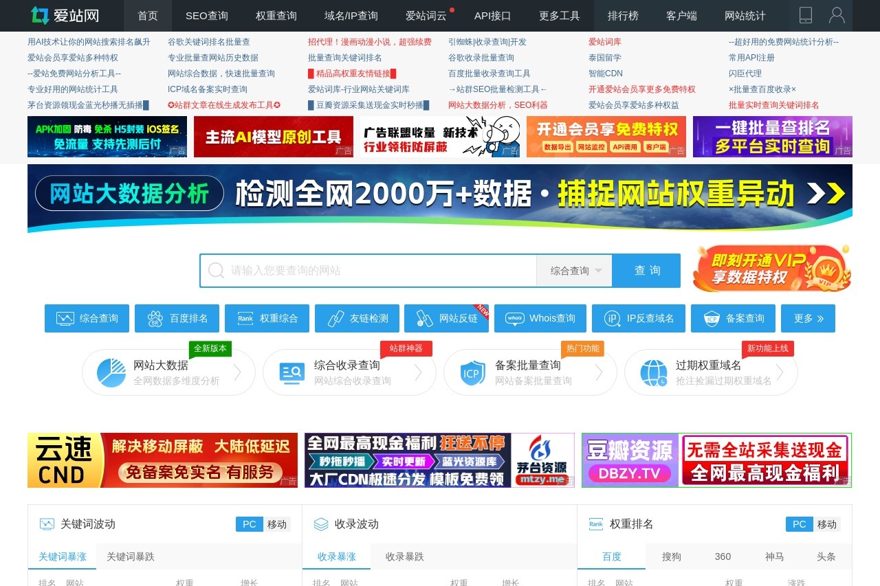Click the Whois查询 icon
Image resolution: width=880 pixels, height=586 pixels.
(515, 319)
